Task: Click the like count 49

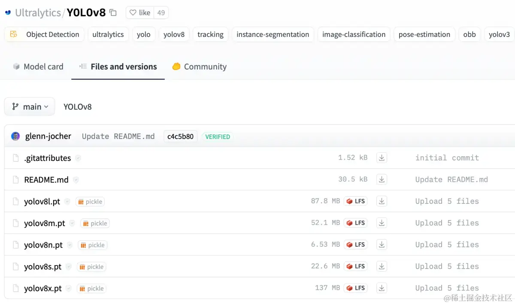Action: tap(161, 13)
